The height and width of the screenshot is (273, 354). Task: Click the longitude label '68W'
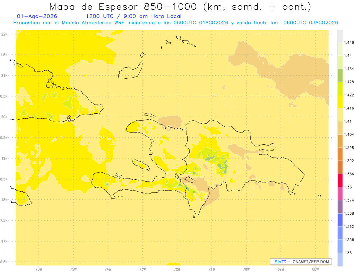pos(315,269)
